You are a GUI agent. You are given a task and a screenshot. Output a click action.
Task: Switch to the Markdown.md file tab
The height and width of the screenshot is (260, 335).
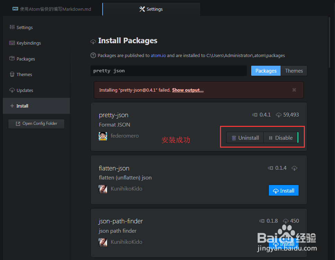tap(52, 9)
